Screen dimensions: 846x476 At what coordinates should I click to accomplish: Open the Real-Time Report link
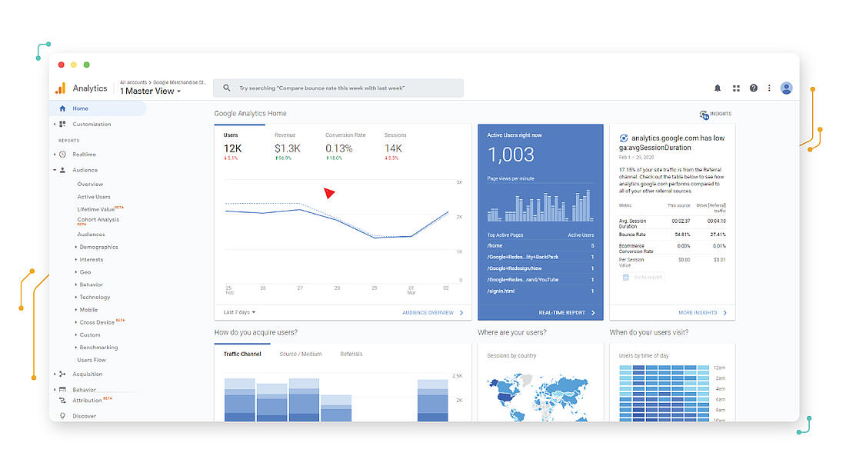[561, 312]
